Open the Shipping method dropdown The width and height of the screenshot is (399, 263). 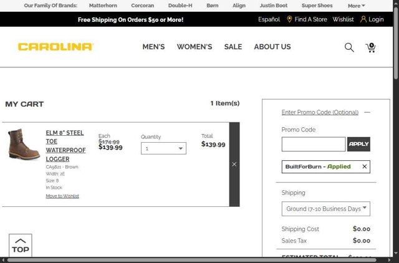click(325, 209)
